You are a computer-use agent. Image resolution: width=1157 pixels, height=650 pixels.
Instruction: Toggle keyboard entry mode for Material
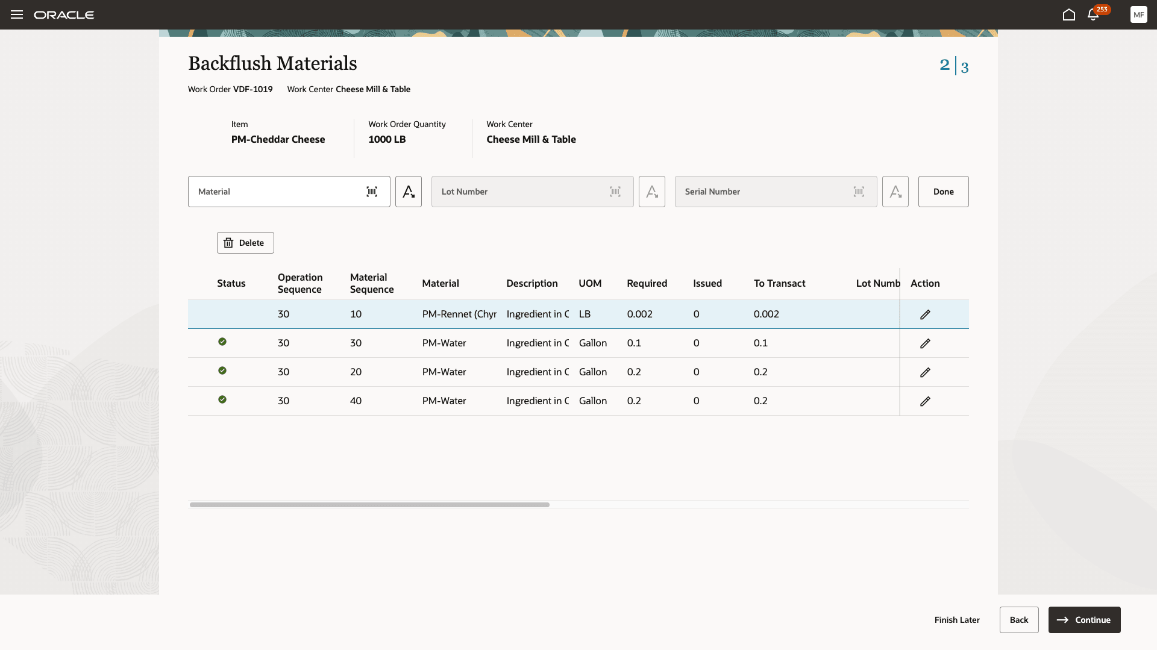(408, 191)
